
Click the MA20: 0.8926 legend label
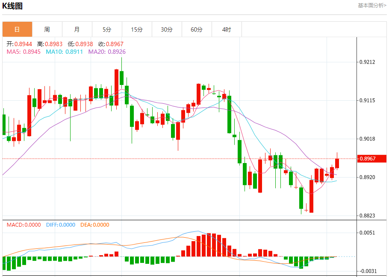(x=107, y=52)
